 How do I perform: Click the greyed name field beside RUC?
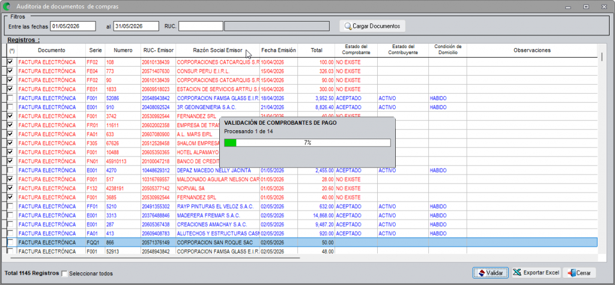pyautogui.click(x=276, y=26)
